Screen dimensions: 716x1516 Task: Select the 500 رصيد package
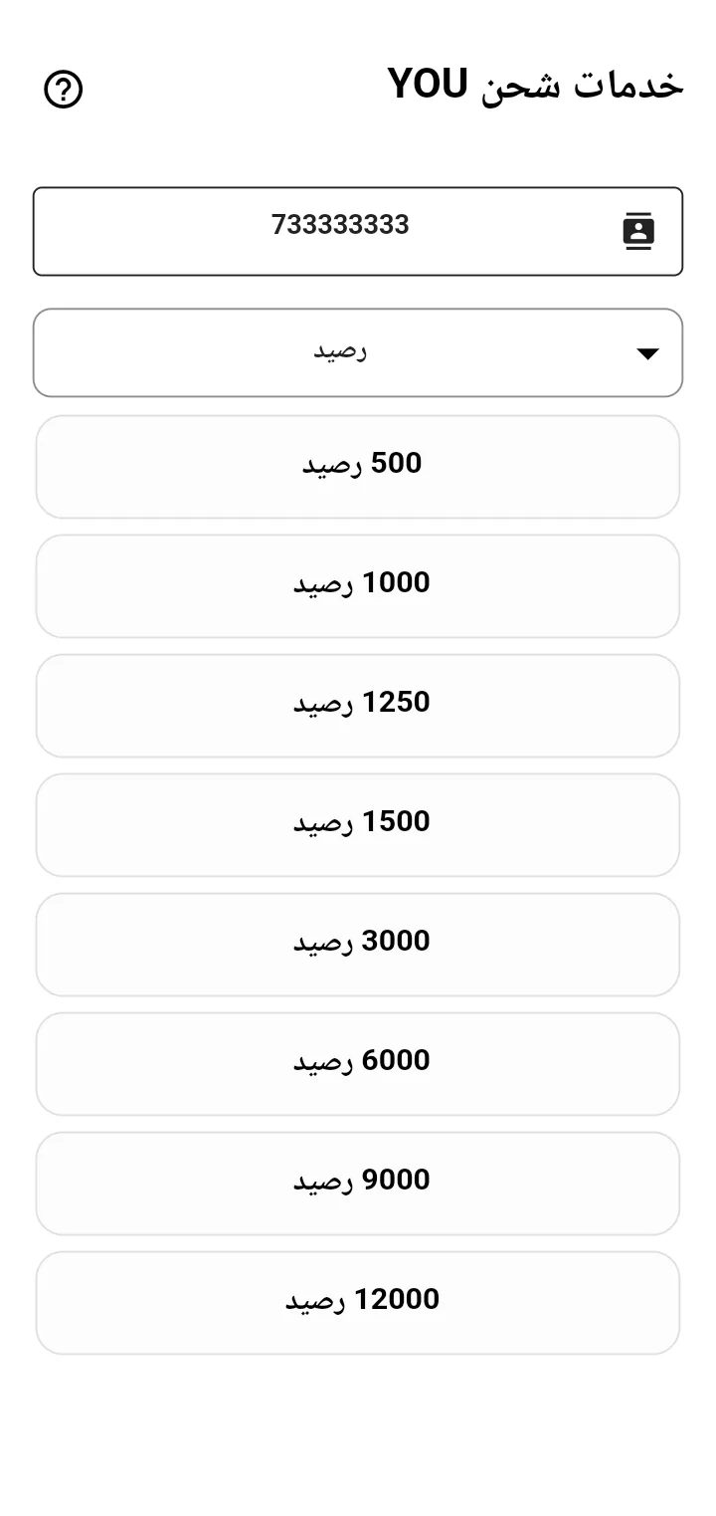point(358,467)
